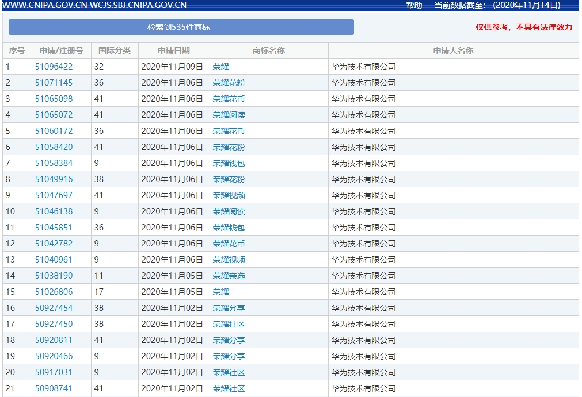582x397 pixels.
Task: Open trademark 荣耀视频 in row 9
Action: click(x=229, y=195)
